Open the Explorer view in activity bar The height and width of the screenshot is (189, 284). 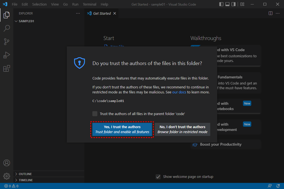click(7, 15)
